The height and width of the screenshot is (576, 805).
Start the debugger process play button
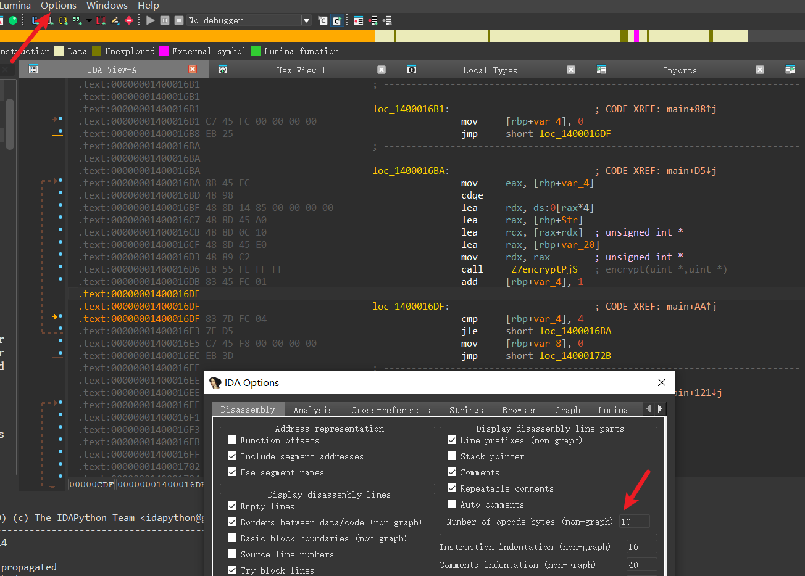[151, 20]
